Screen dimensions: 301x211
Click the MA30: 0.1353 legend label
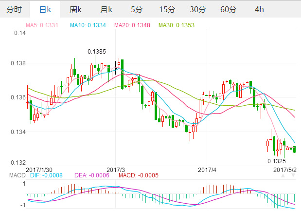(x=177, y=25)
